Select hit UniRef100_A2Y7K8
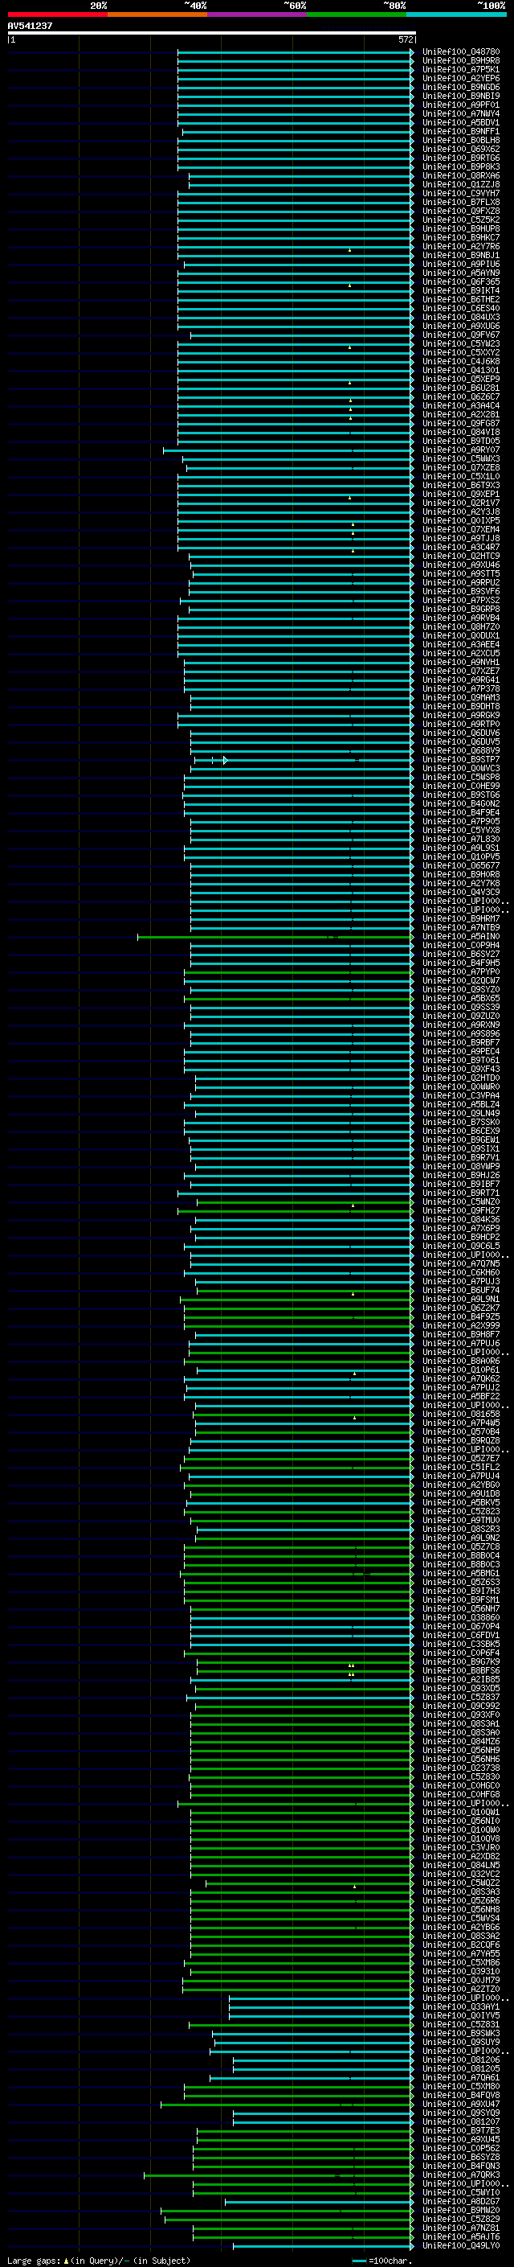The width and height of the screenshot is (514, 2267). point(461,884)
